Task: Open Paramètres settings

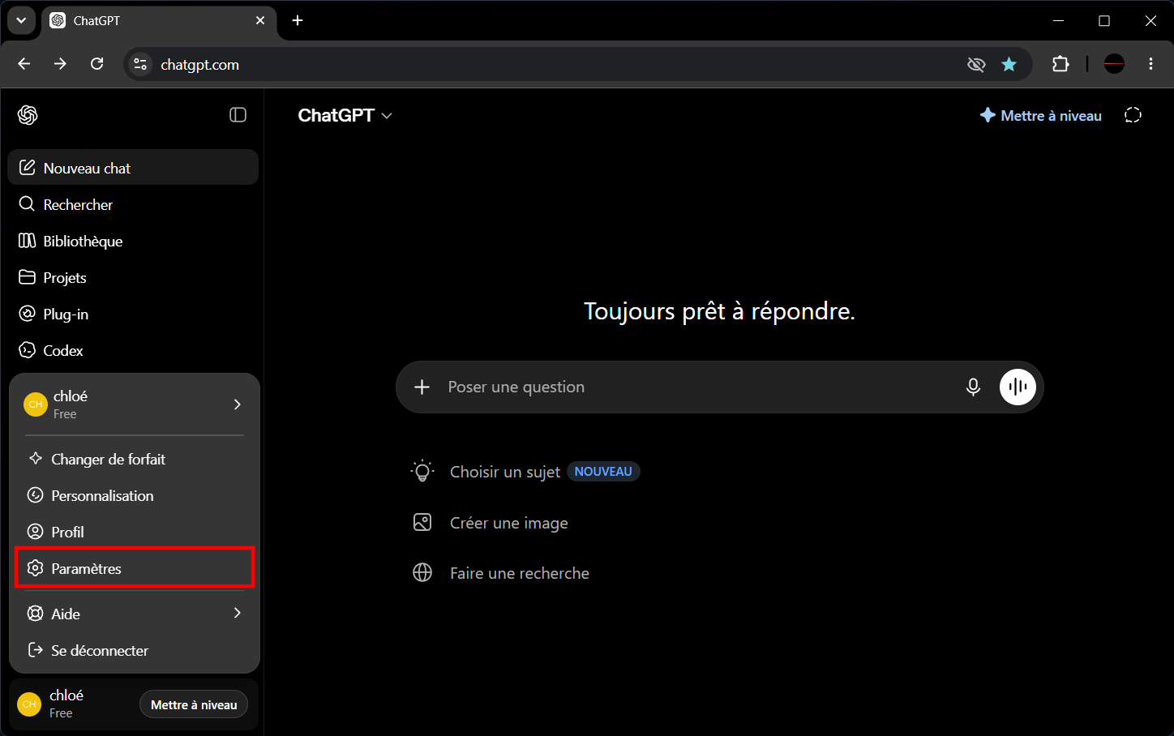Action: (135, 568)
